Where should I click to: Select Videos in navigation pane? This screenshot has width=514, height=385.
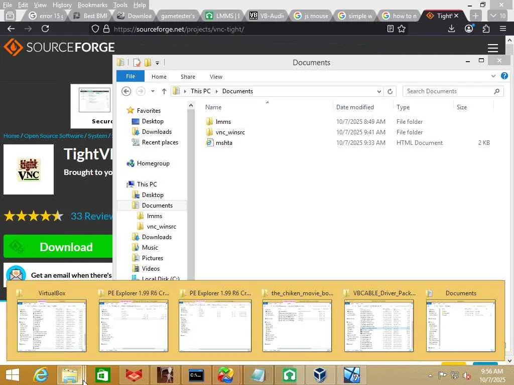(151, 269)
